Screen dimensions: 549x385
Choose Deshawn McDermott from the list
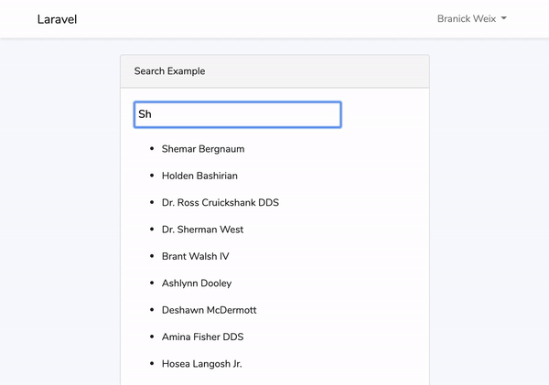pyautogui.click(x=209, y=311)
